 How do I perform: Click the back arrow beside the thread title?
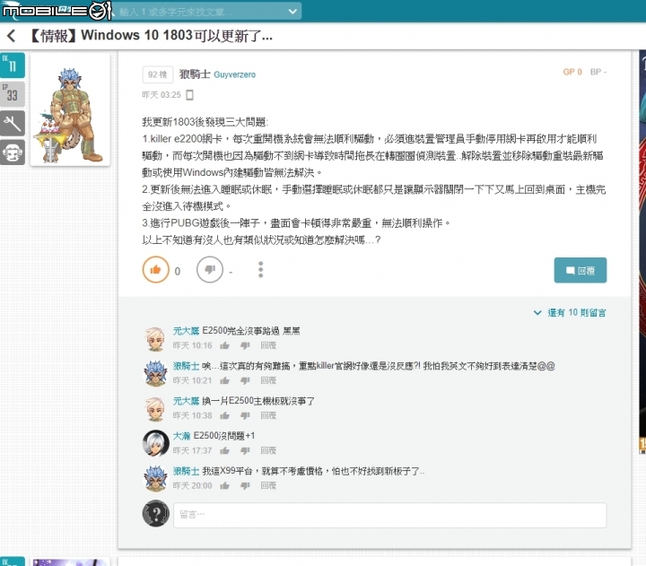[x=12, y=36]
